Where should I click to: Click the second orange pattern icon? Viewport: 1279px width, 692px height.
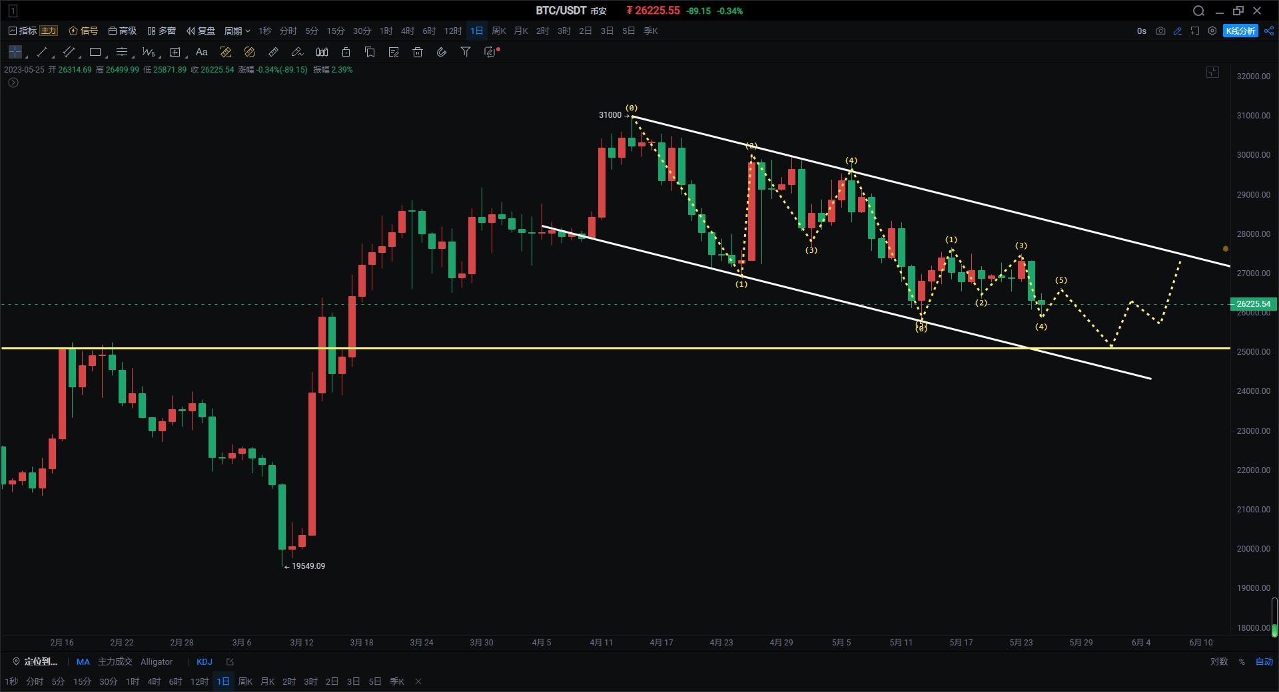click(x=250, y=52)
